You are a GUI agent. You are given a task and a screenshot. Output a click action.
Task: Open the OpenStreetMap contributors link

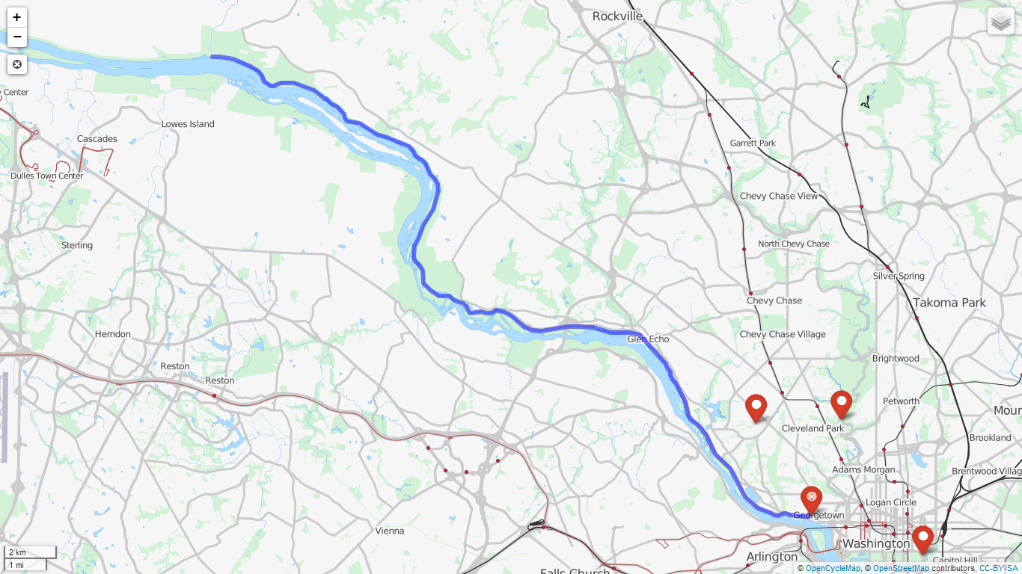click(901, 568)
